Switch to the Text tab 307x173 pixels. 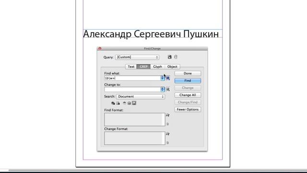pos(131,67)
